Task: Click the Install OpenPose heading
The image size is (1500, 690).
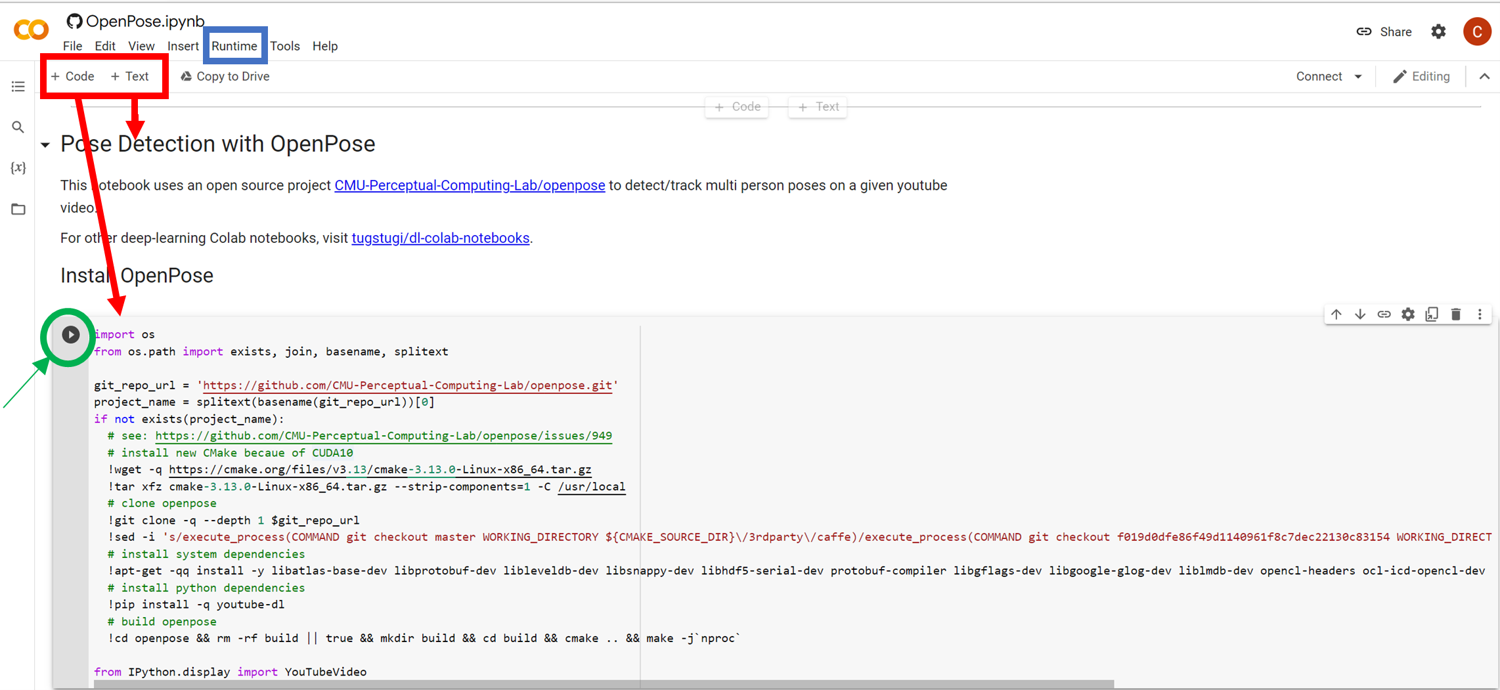Action: (x=137, y=276)
